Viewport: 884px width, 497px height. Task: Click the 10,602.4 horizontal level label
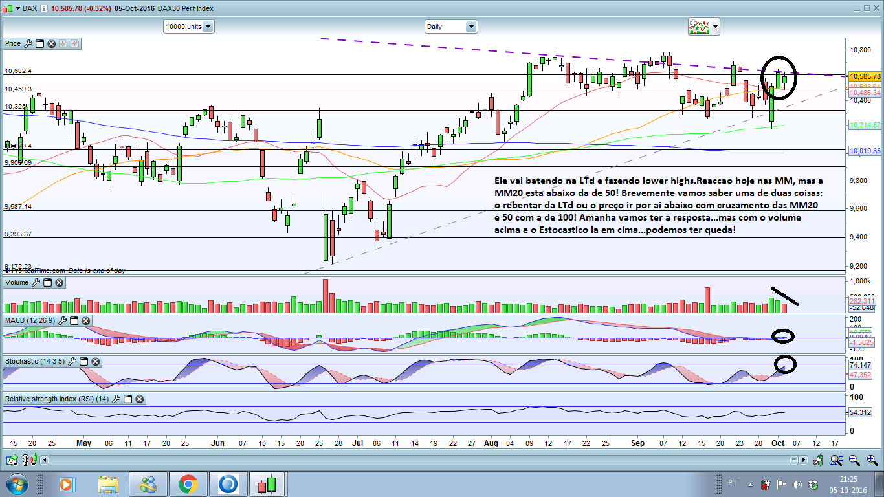point(18,71)
